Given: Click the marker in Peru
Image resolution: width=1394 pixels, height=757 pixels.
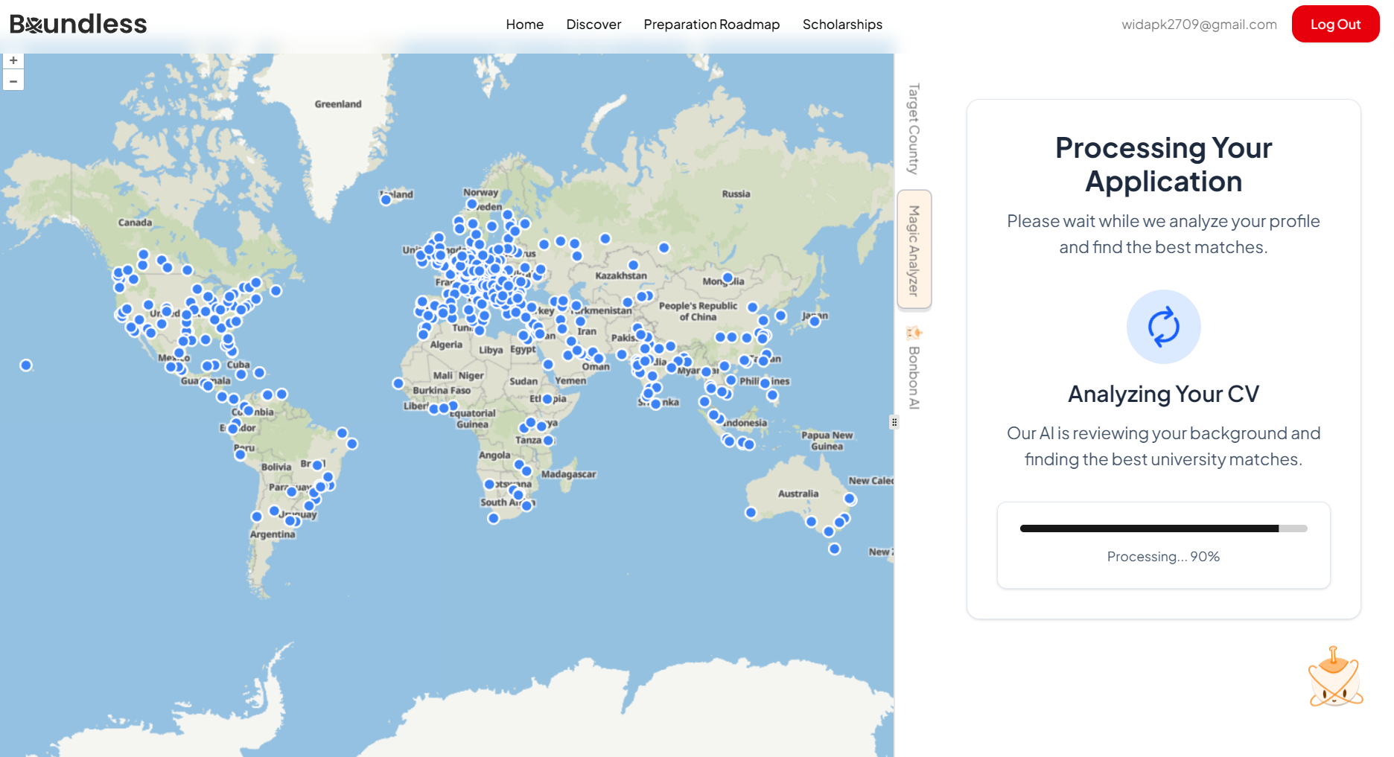Looking at the screenshot, I should [240, 455].
